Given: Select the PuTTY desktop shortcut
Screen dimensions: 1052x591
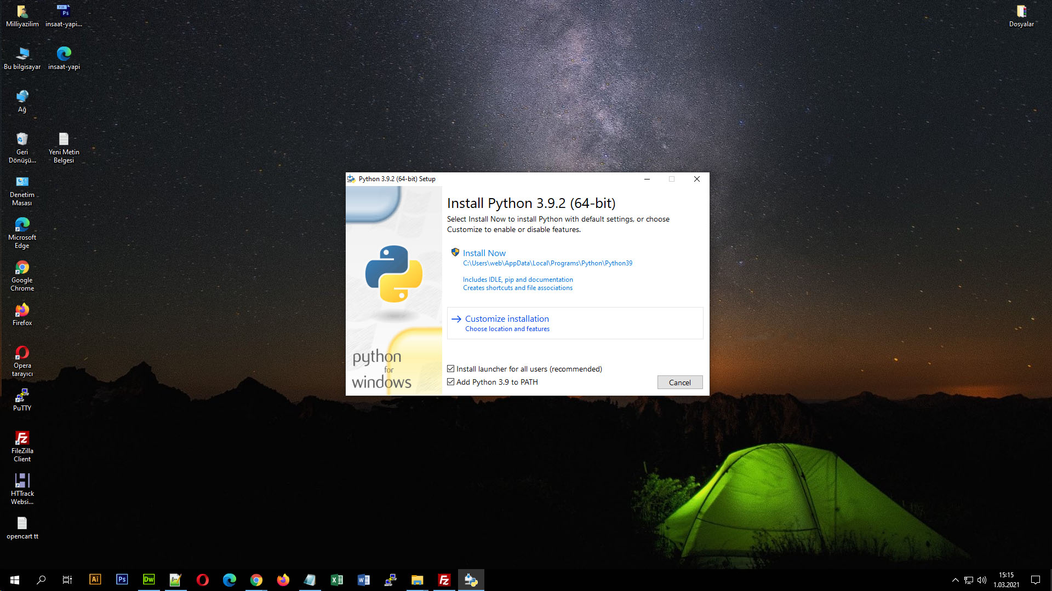Looking at the screenshot, I should coord(22,399).
